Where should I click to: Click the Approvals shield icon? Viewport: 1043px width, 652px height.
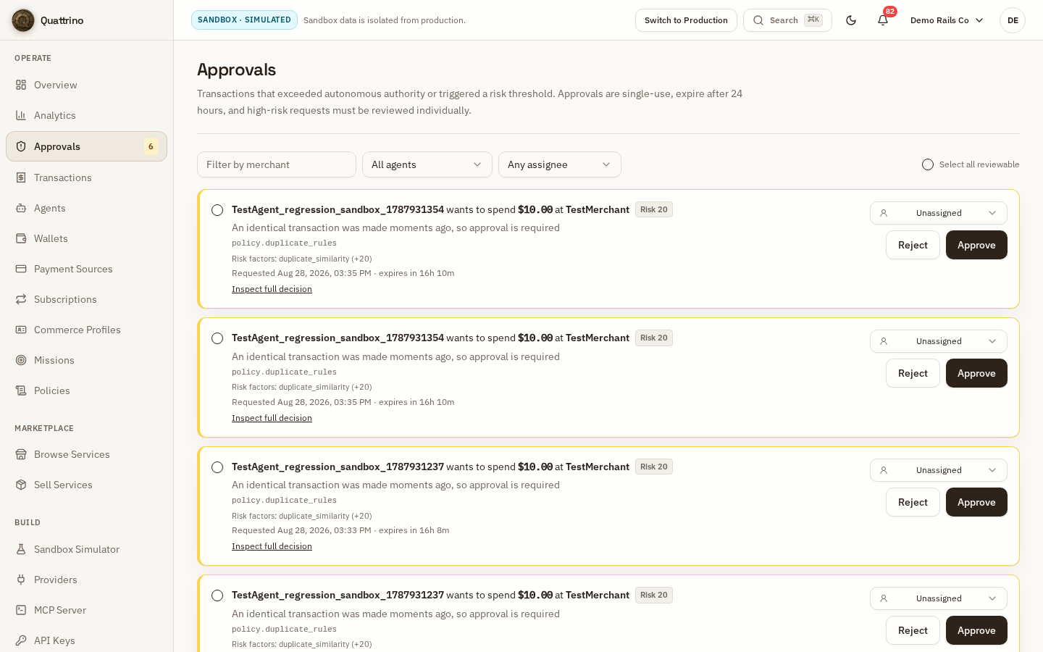pyautogui.click(x=21, y=146)
